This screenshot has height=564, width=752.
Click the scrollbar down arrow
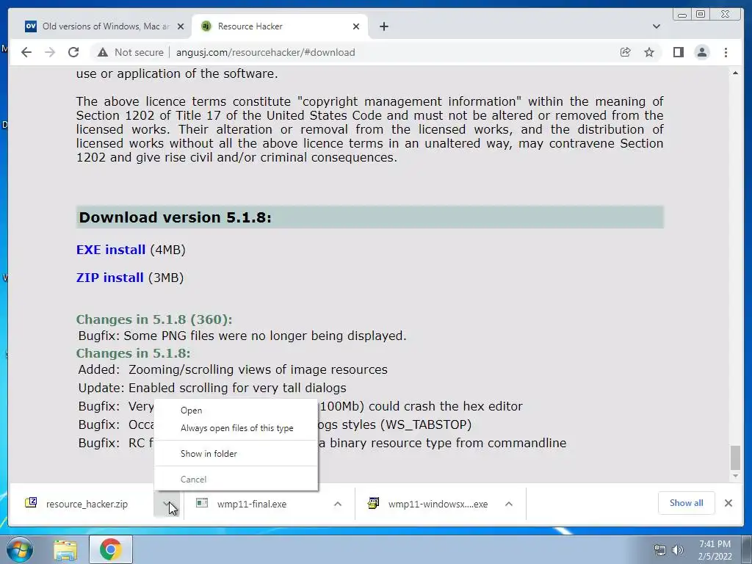(x=735, y=476)
